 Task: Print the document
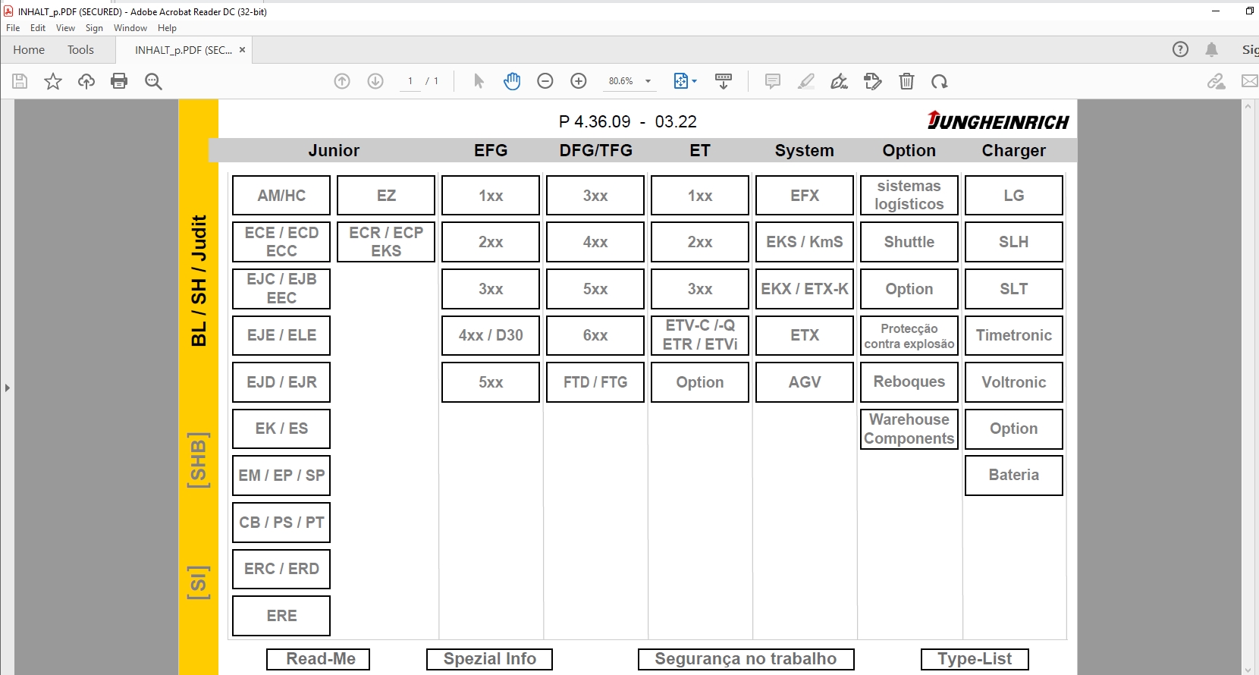coord(119,81)
